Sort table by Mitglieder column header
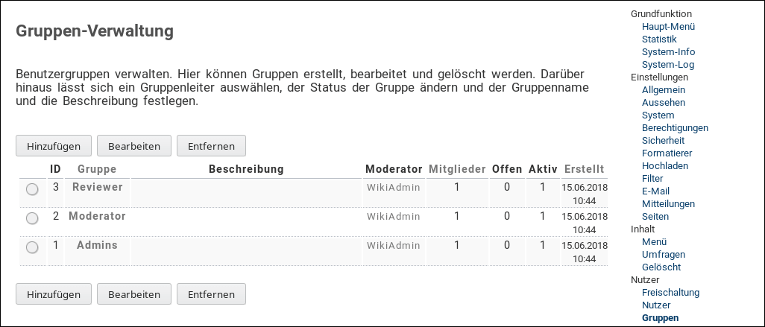The width and height of the screenshot is (765, 327). click(x=457, y=169)
